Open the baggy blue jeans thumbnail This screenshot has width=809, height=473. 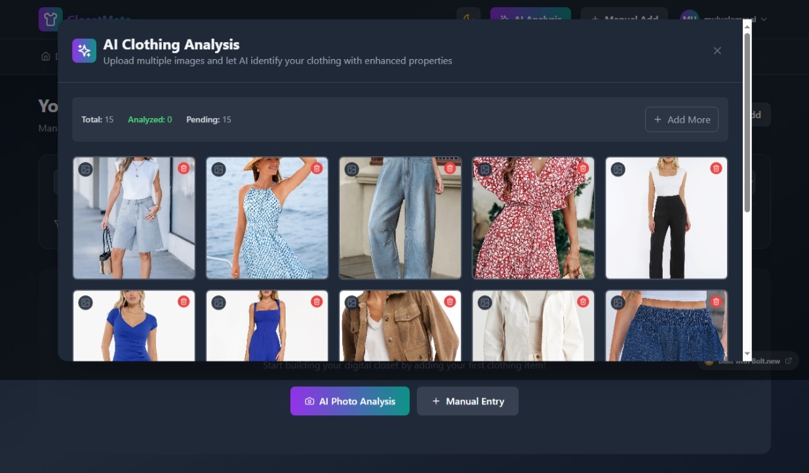click(400, 218)
